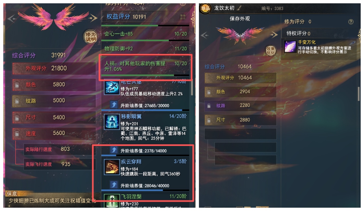
Task: Click the edit pencil beside 龙饮太初
Action: [239, 8]
